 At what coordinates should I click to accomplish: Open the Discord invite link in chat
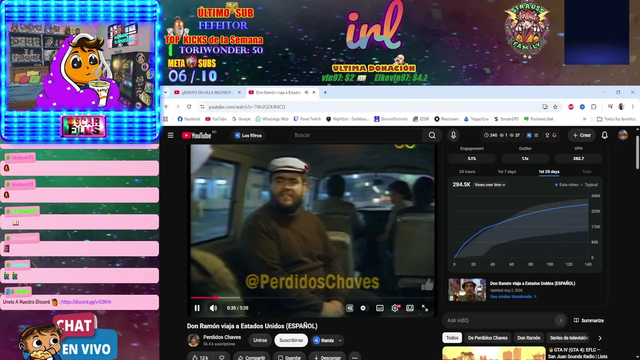click(x=86, y=302)
